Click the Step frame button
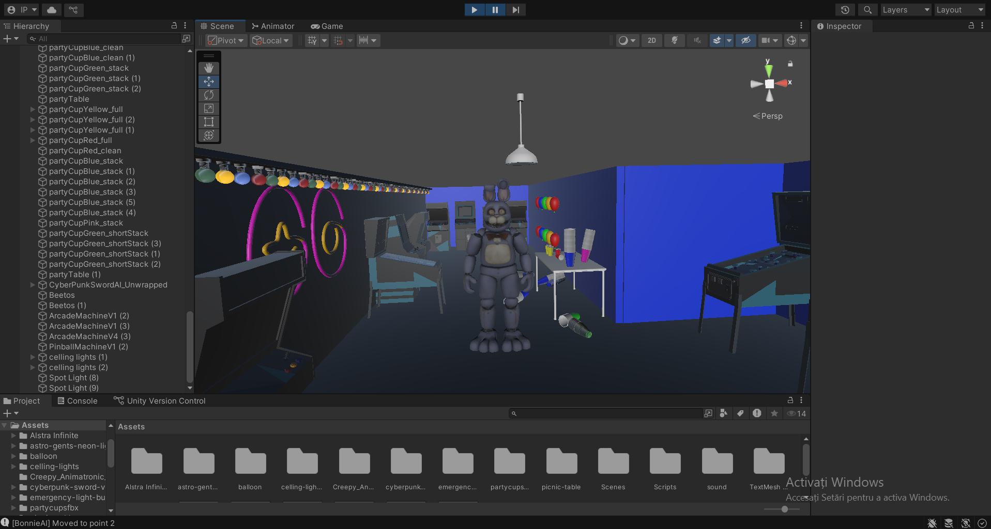Viewport: 991px width, 529px height. click(x=515, y=10)
